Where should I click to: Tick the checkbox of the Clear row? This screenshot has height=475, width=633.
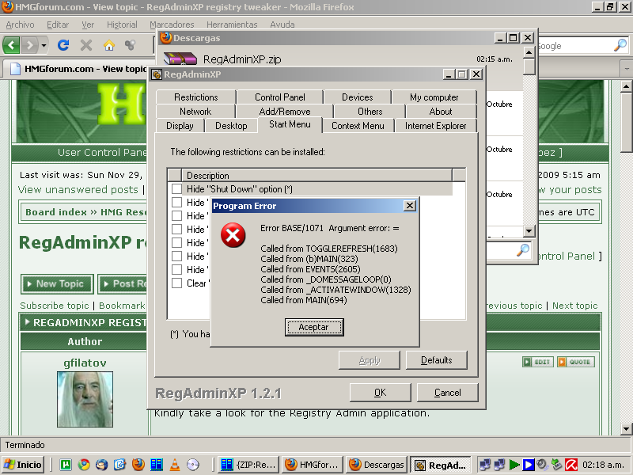point(176,283)
